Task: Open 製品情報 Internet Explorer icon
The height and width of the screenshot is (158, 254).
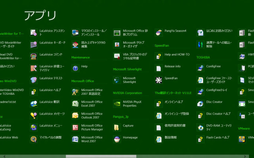Action: pos(159,139)
